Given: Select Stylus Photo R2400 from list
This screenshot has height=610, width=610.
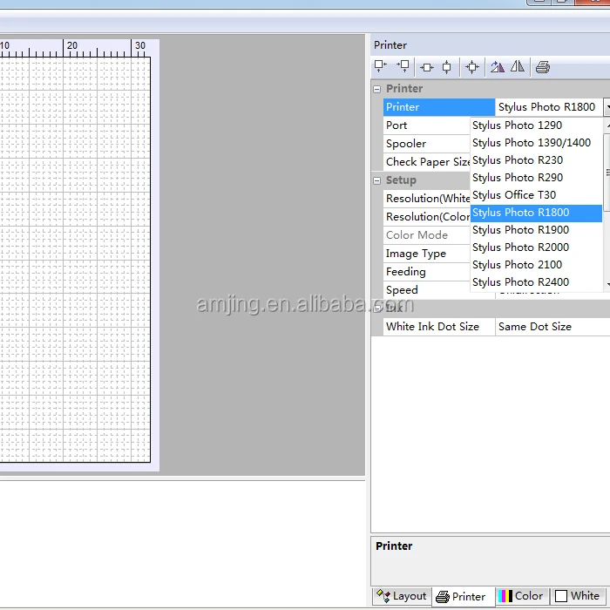Looking at the screenshot, I should pos(536,282).
